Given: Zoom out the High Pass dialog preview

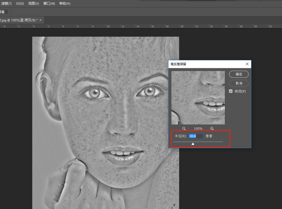Looking at the screenshot, I should pyautogui.click(x=184, y=129).
